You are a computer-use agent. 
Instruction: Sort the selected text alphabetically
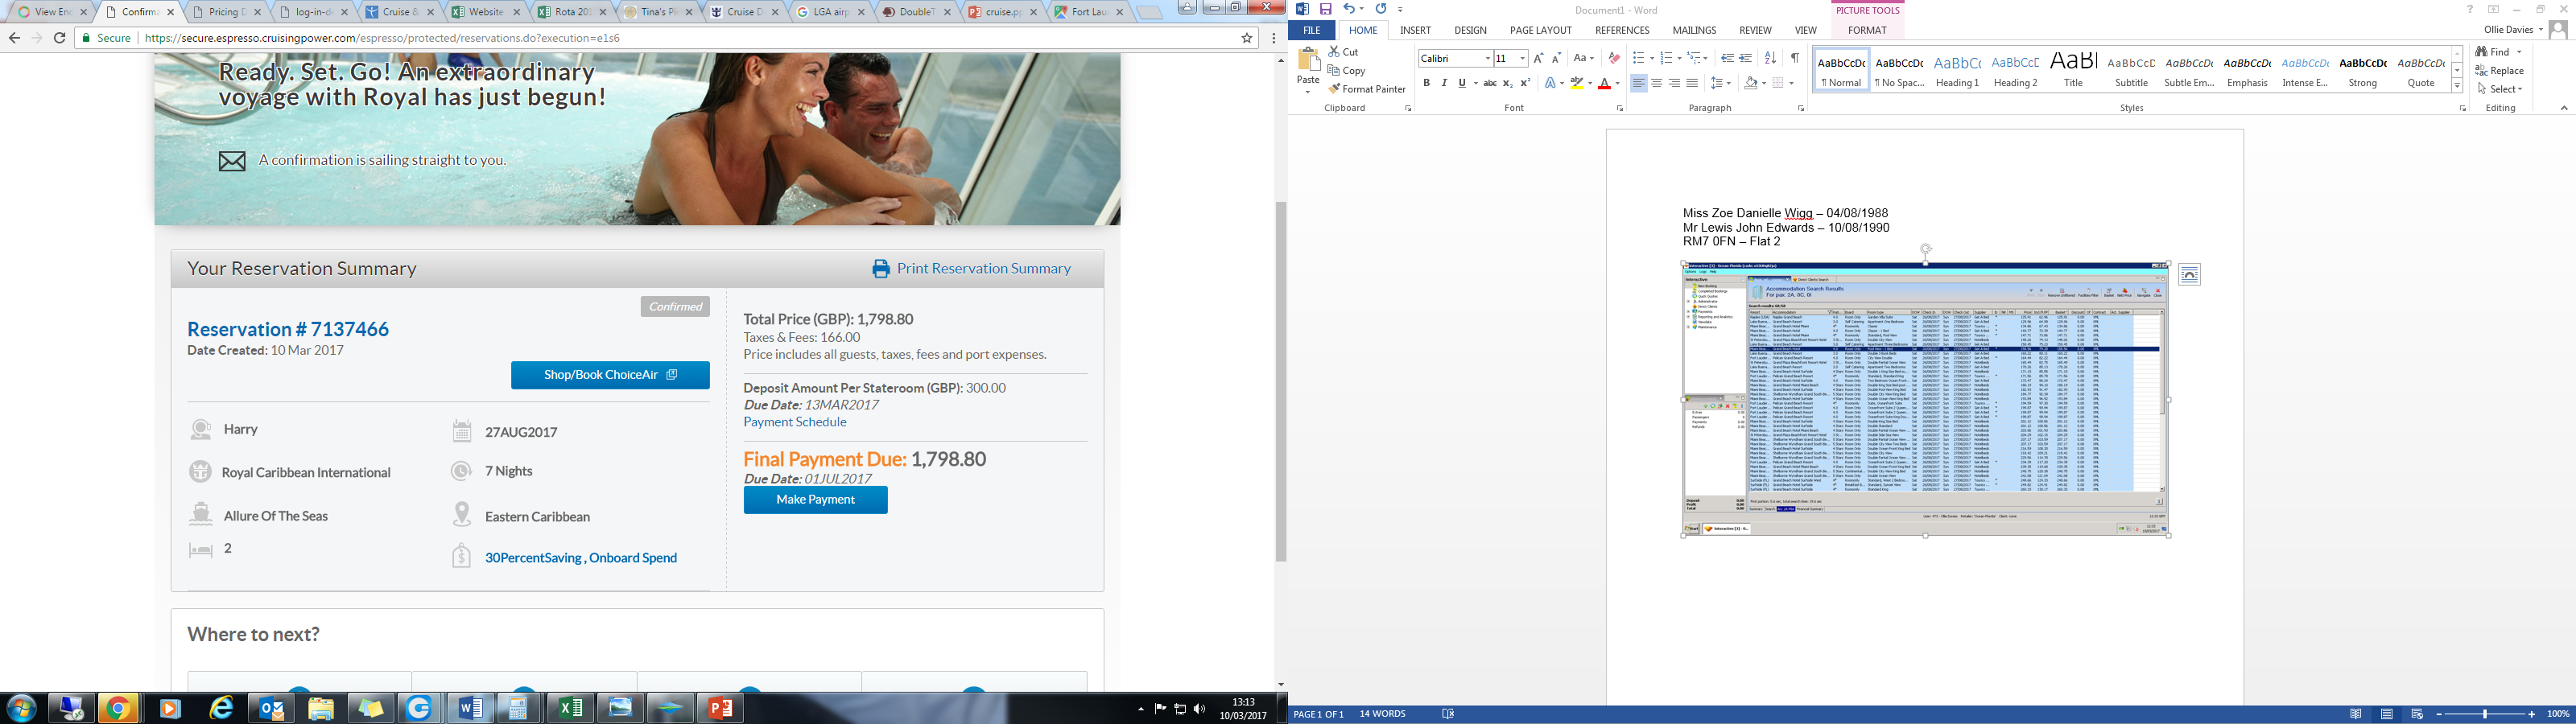(x=1770, y=58)
